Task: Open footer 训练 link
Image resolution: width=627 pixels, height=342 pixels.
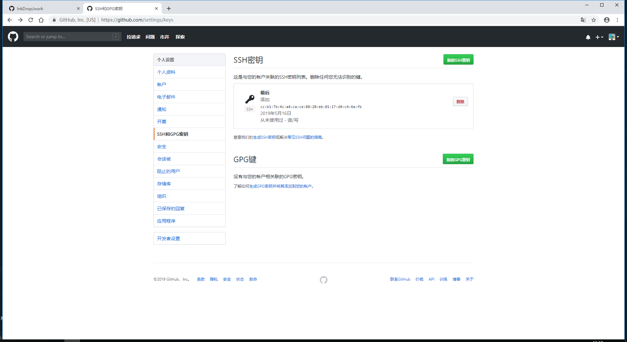Action: (443, 279)
